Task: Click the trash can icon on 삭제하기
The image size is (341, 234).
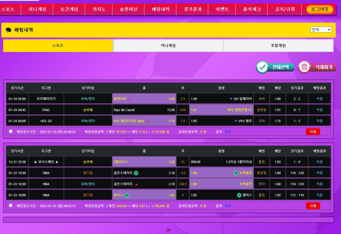Action: 305,67
